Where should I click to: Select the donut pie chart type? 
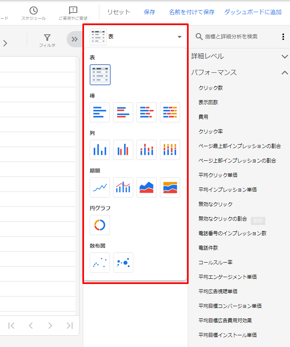(100, 225)
